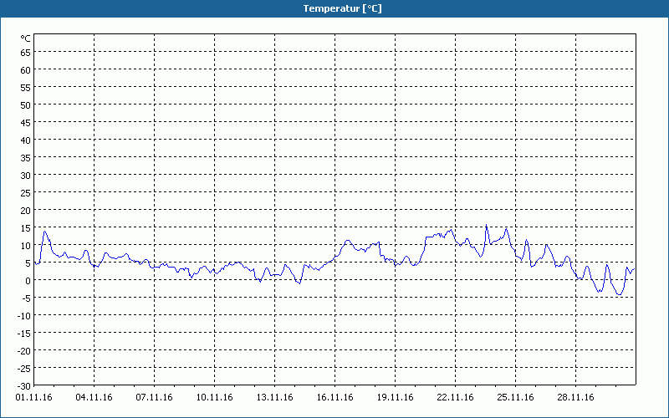Click the 25.11.16 date label
The height and width of the screenshot is (418, 669).
(x=515, y=398)
